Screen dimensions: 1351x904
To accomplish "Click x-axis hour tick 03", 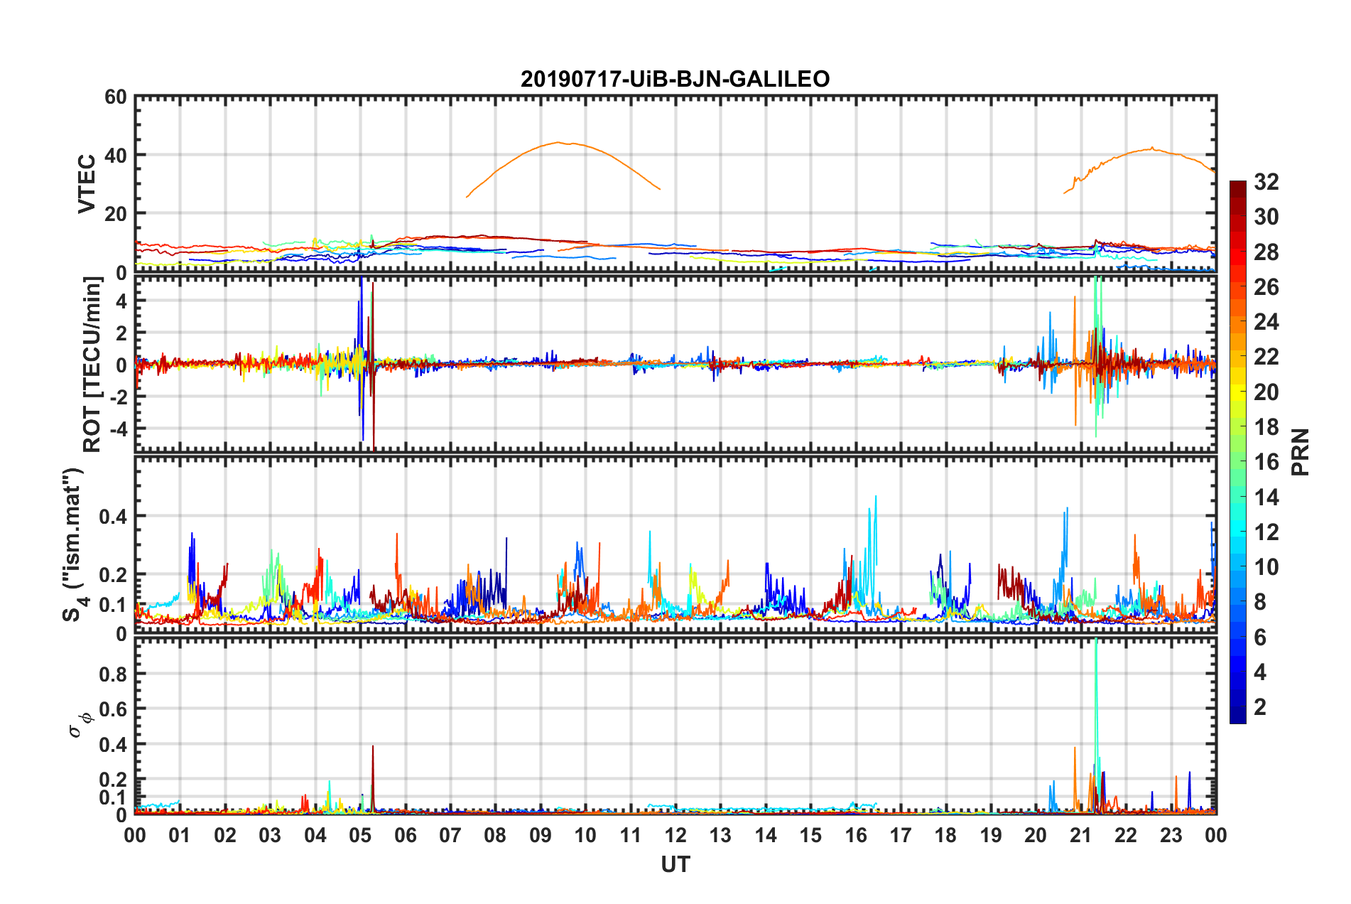I will click(270, 835).
